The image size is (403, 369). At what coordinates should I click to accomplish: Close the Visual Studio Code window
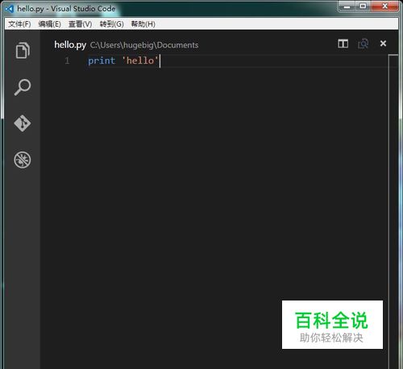click(384, 6)
